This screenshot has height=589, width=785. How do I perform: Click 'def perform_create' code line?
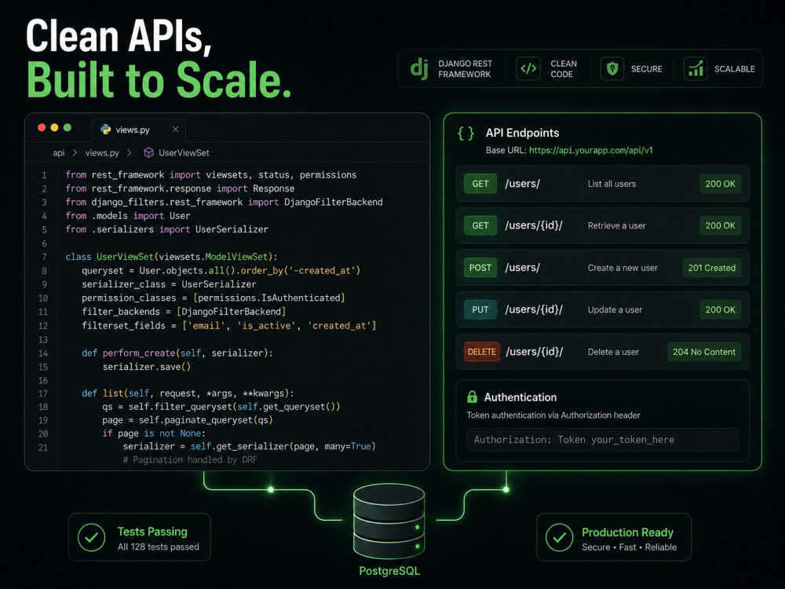(x=177, y=353)
